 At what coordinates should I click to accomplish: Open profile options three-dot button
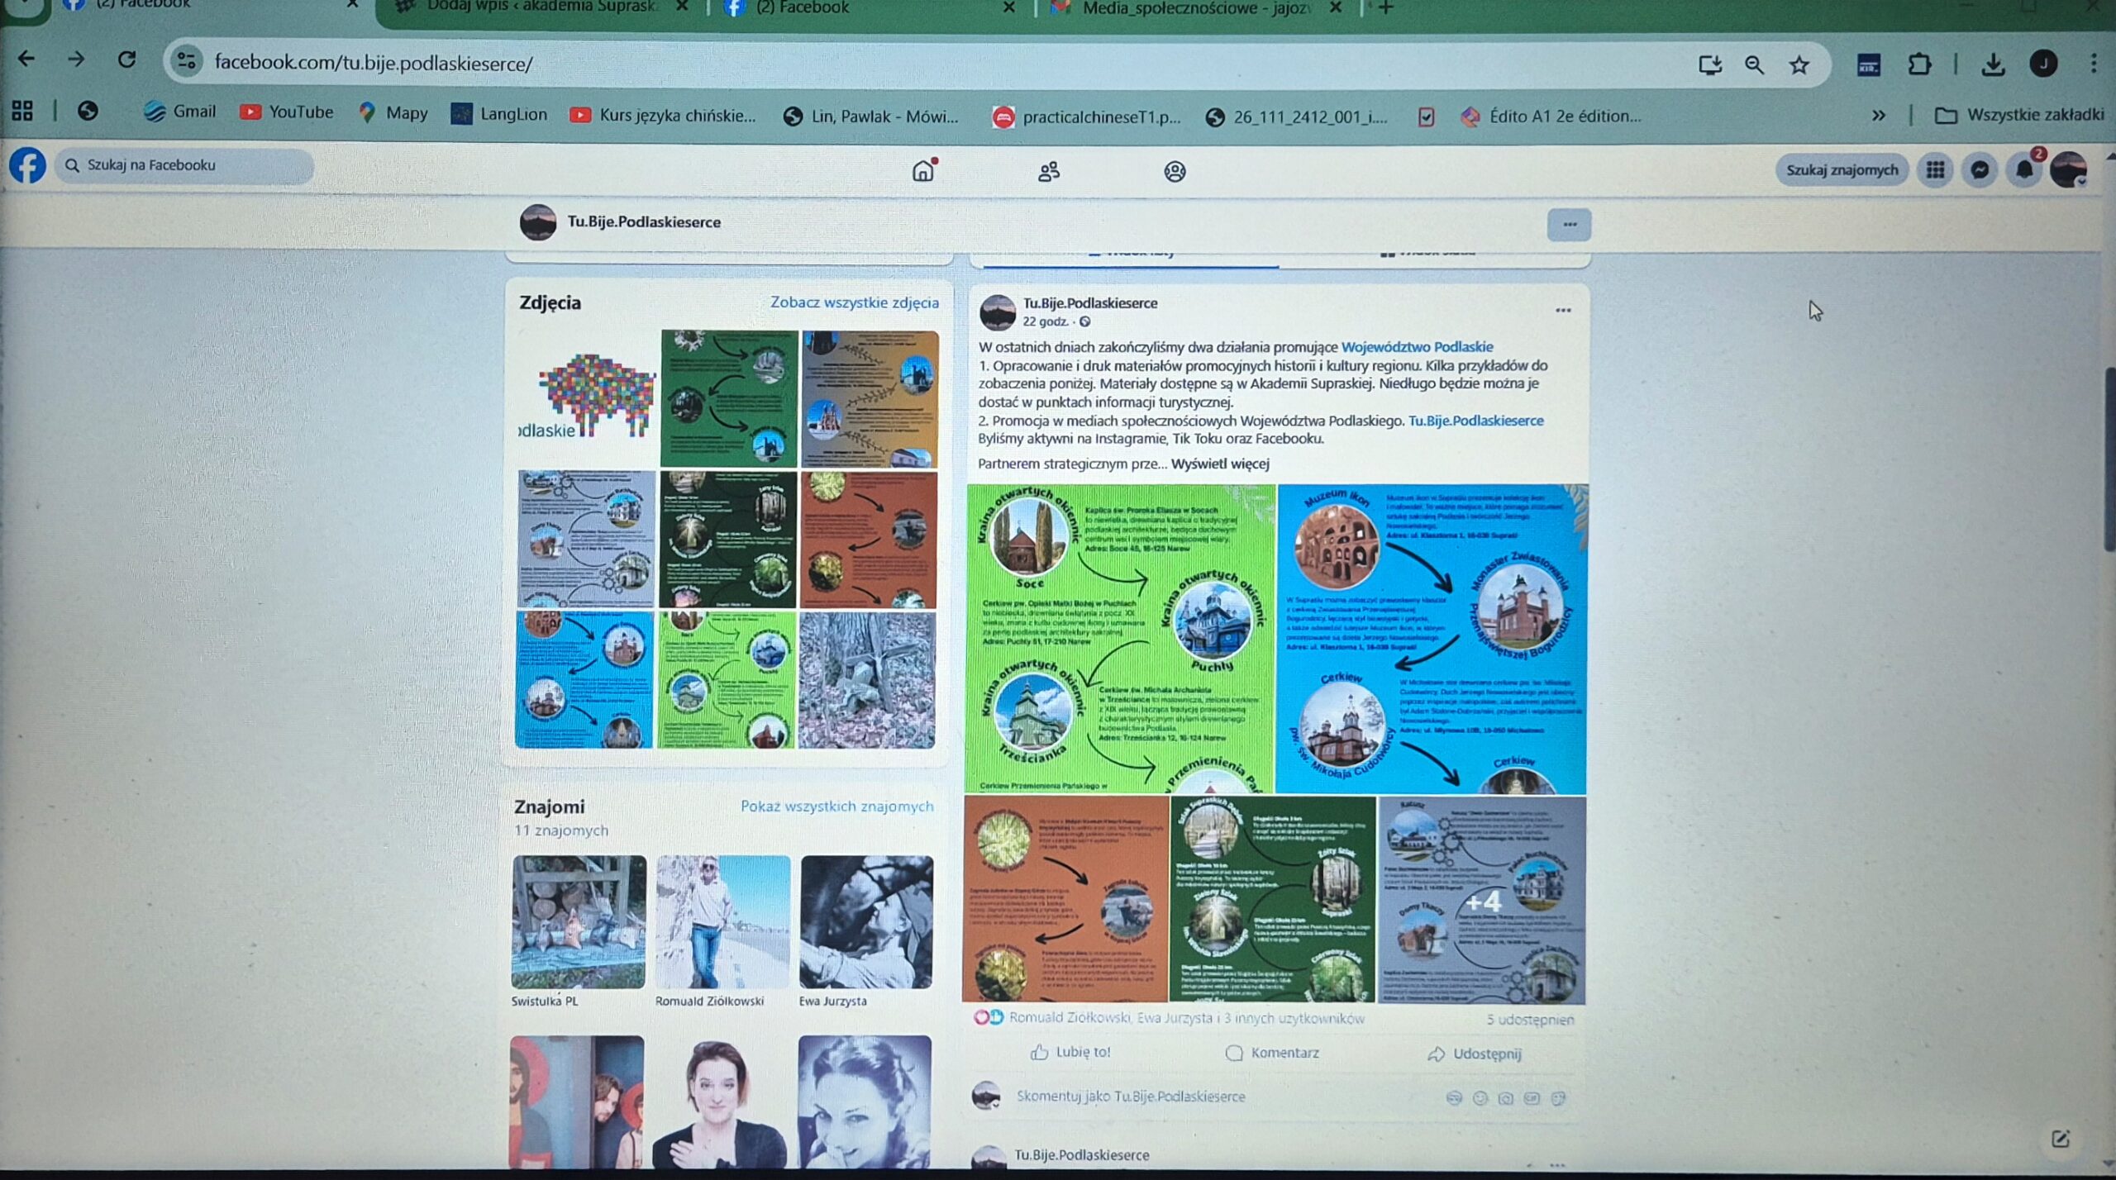click(x=1569, y=225)
